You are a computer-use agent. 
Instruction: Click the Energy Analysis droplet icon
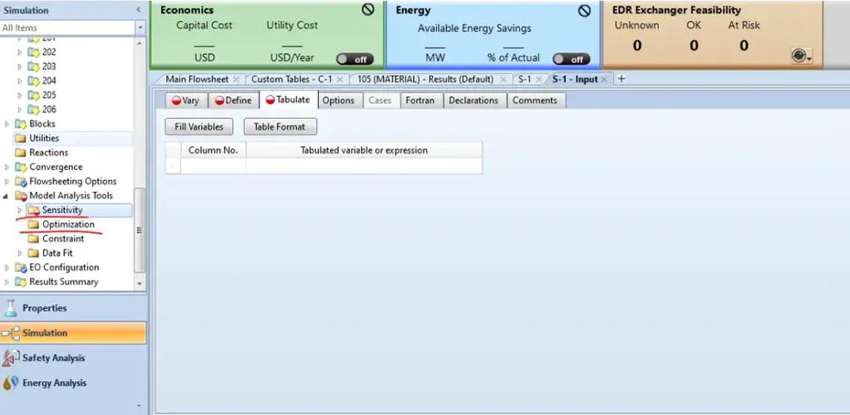[10, 383]
